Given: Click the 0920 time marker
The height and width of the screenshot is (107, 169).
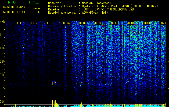Looking at the screenshot, I should click(163, 23).
